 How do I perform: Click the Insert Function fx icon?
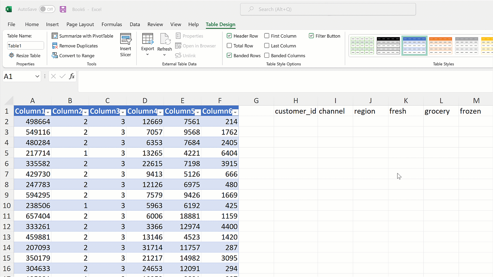[72, 76]
